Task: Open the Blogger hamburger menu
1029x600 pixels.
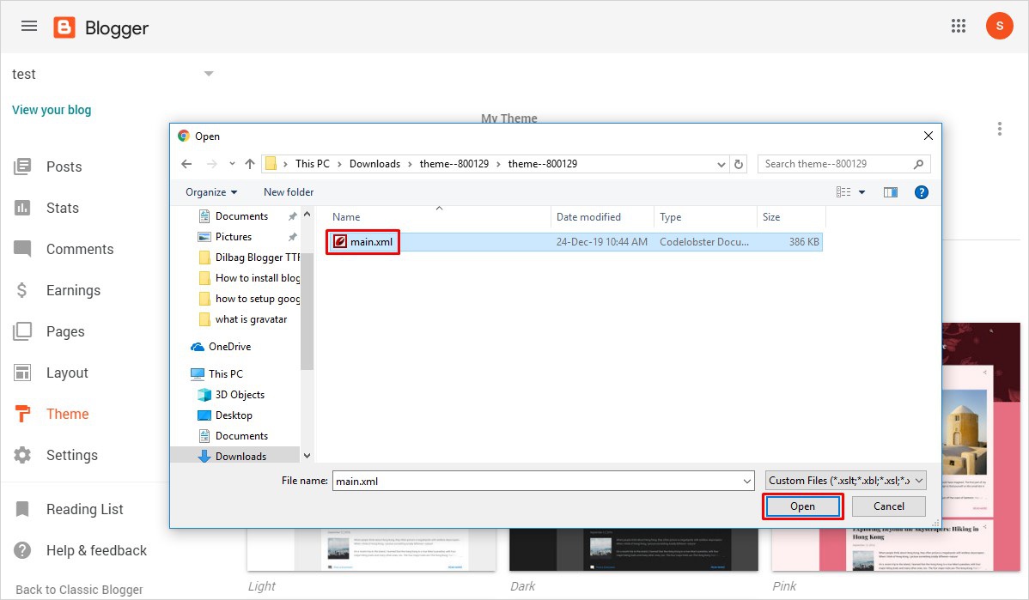Action: coord(29,27)
